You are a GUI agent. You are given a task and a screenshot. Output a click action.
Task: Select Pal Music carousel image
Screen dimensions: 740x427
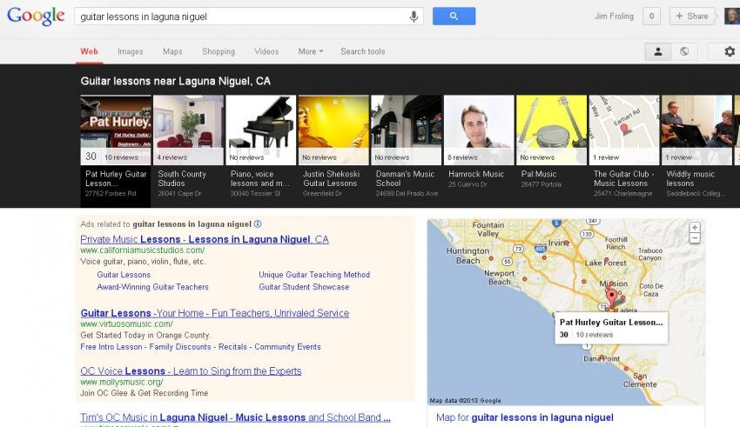click(552, 130)
